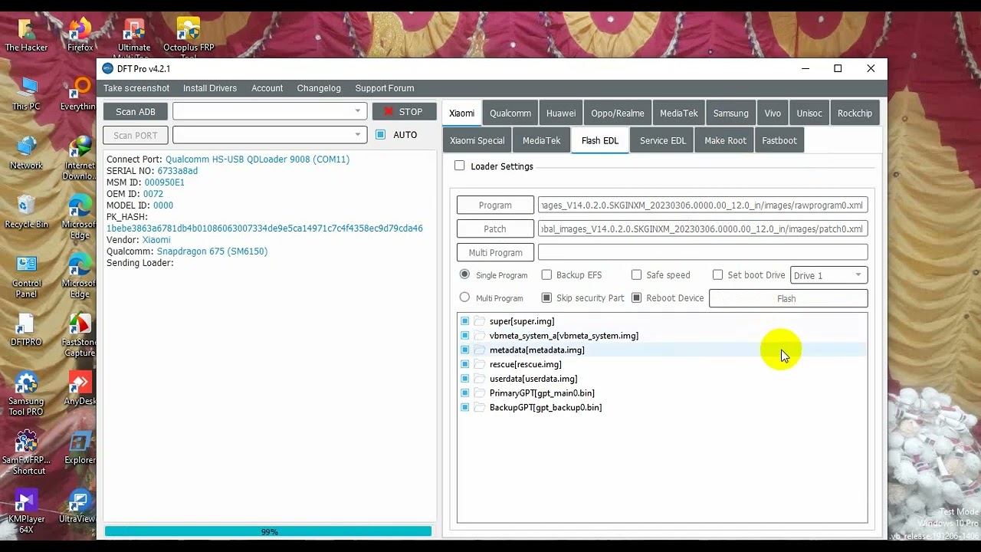Click the Program browse button
981x552 pixels.
(x=495, y=205)
